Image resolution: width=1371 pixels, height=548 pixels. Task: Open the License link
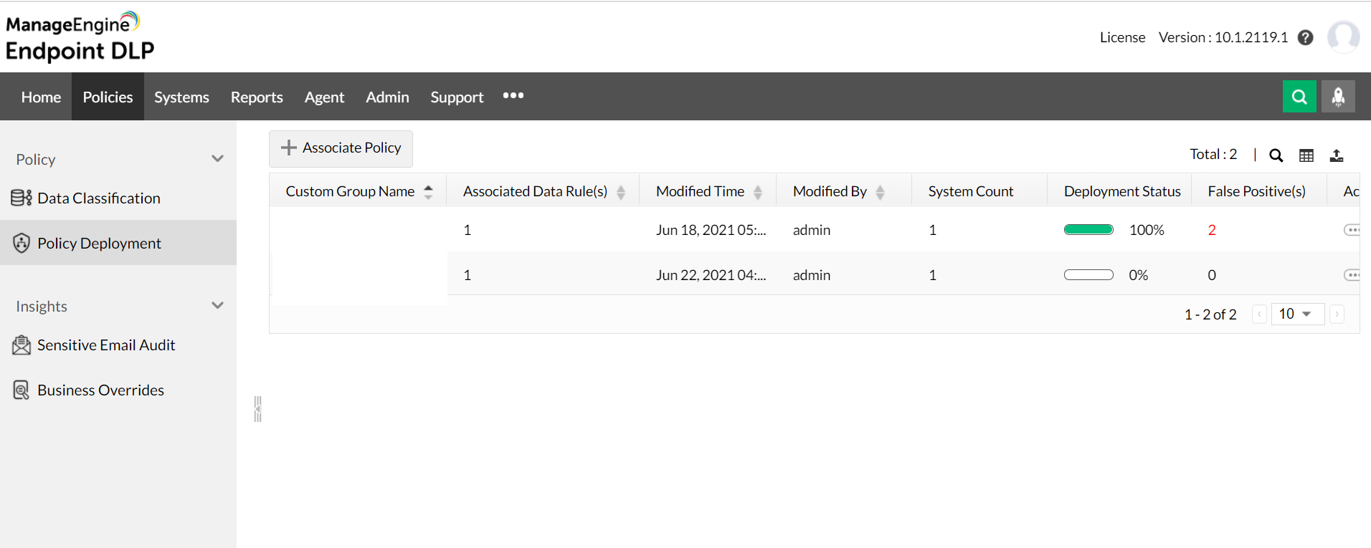coord(1122,37)
